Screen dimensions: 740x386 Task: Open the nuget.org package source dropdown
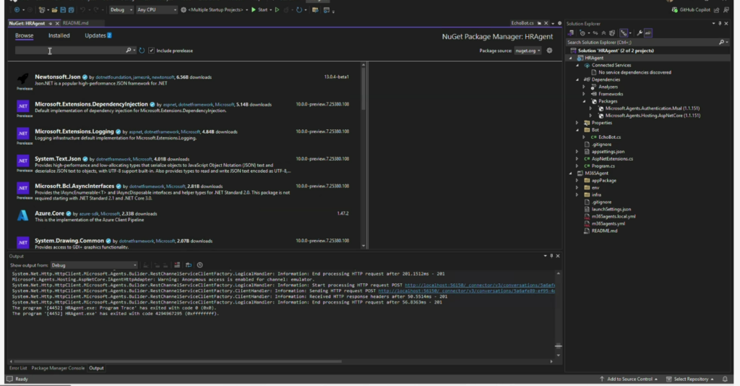point(528,51)
